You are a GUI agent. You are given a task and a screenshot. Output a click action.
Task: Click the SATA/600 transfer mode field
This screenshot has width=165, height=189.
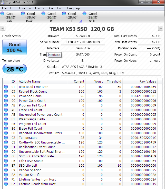(83, 54)
